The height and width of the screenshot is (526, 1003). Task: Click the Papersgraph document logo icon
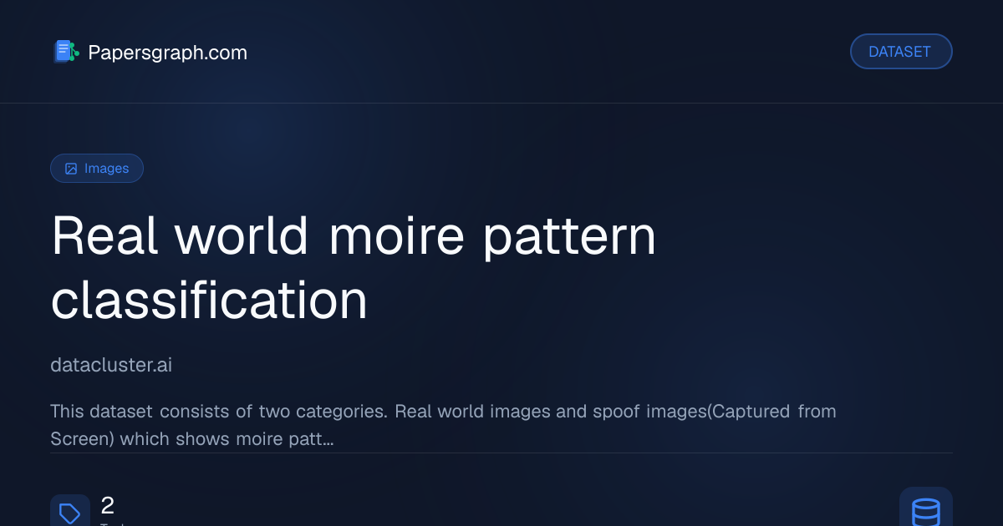[66, 52]
